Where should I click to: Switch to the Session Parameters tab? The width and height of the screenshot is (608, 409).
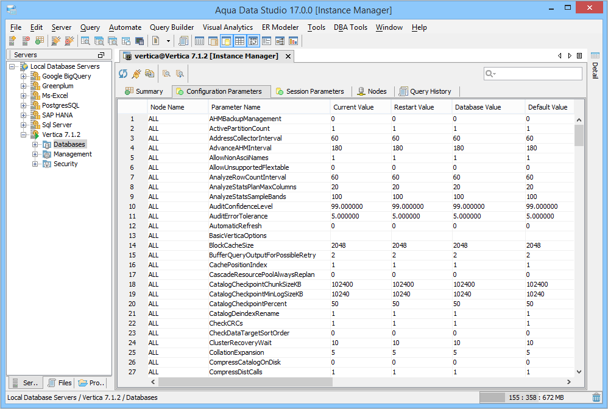pos(310,91)
